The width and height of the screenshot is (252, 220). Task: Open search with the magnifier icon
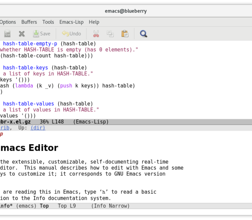point(144,34)
